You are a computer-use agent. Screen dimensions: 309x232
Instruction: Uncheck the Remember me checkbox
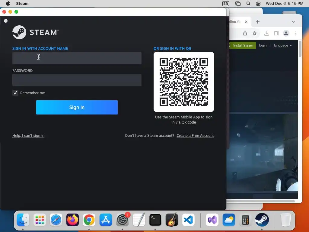[x=15, y=93]
